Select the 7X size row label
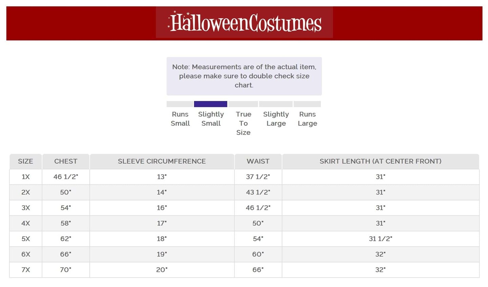This screenshot has height=287, width=488. 26,270
